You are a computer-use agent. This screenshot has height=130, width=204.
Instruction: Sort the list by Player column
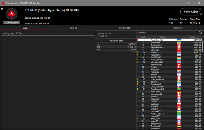pos(163,37)
